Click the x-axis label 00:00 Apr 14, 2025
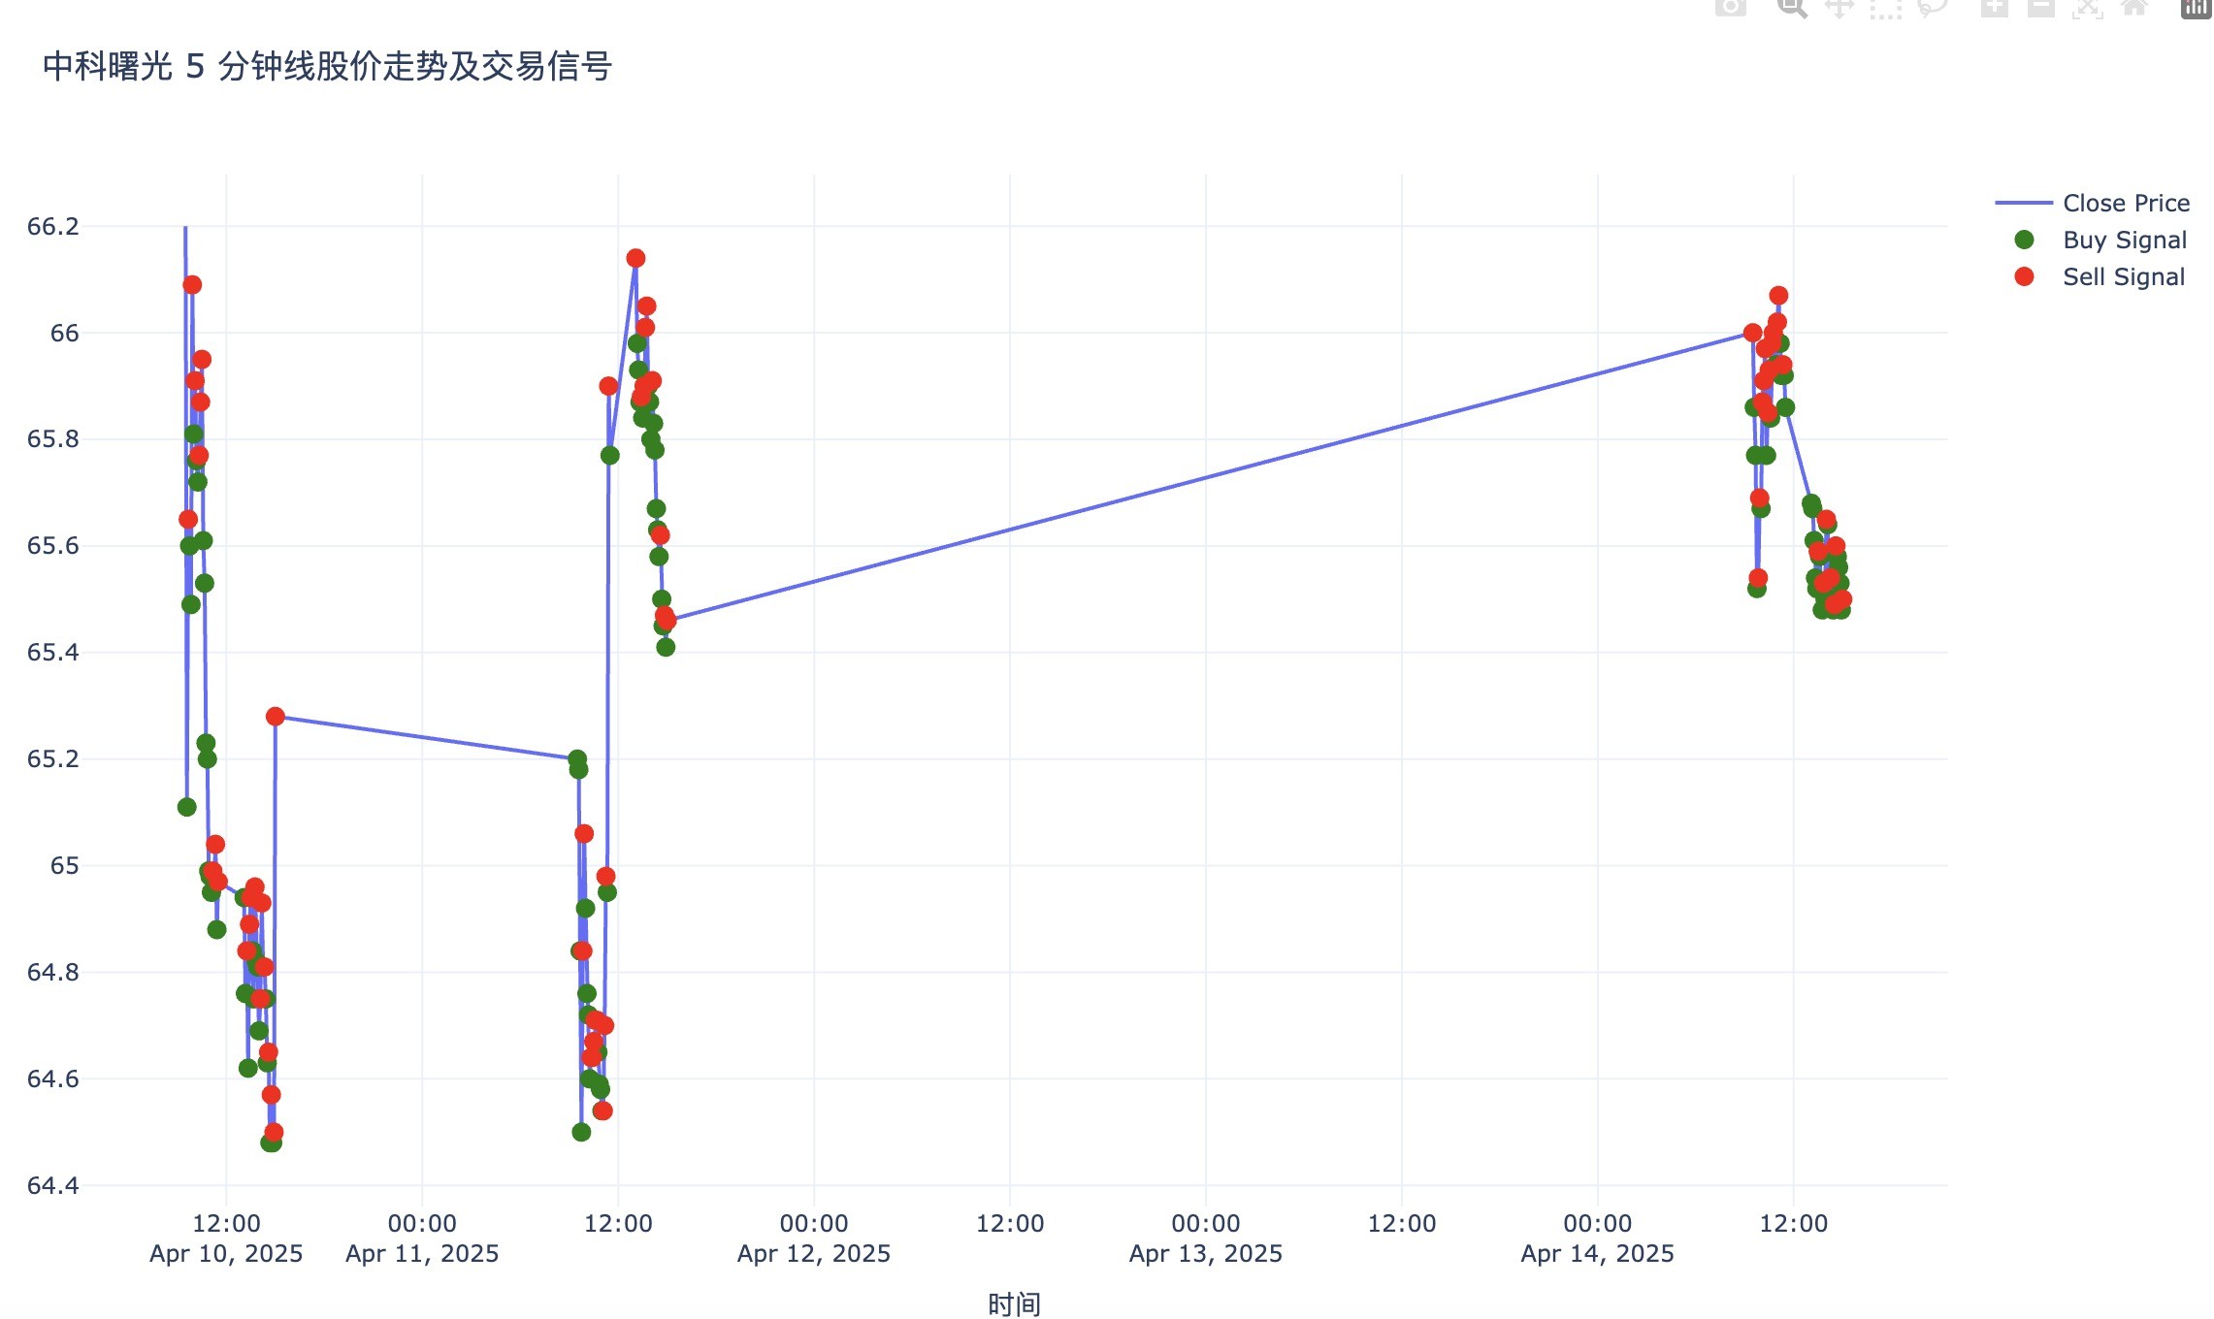 (1598, 1239)
